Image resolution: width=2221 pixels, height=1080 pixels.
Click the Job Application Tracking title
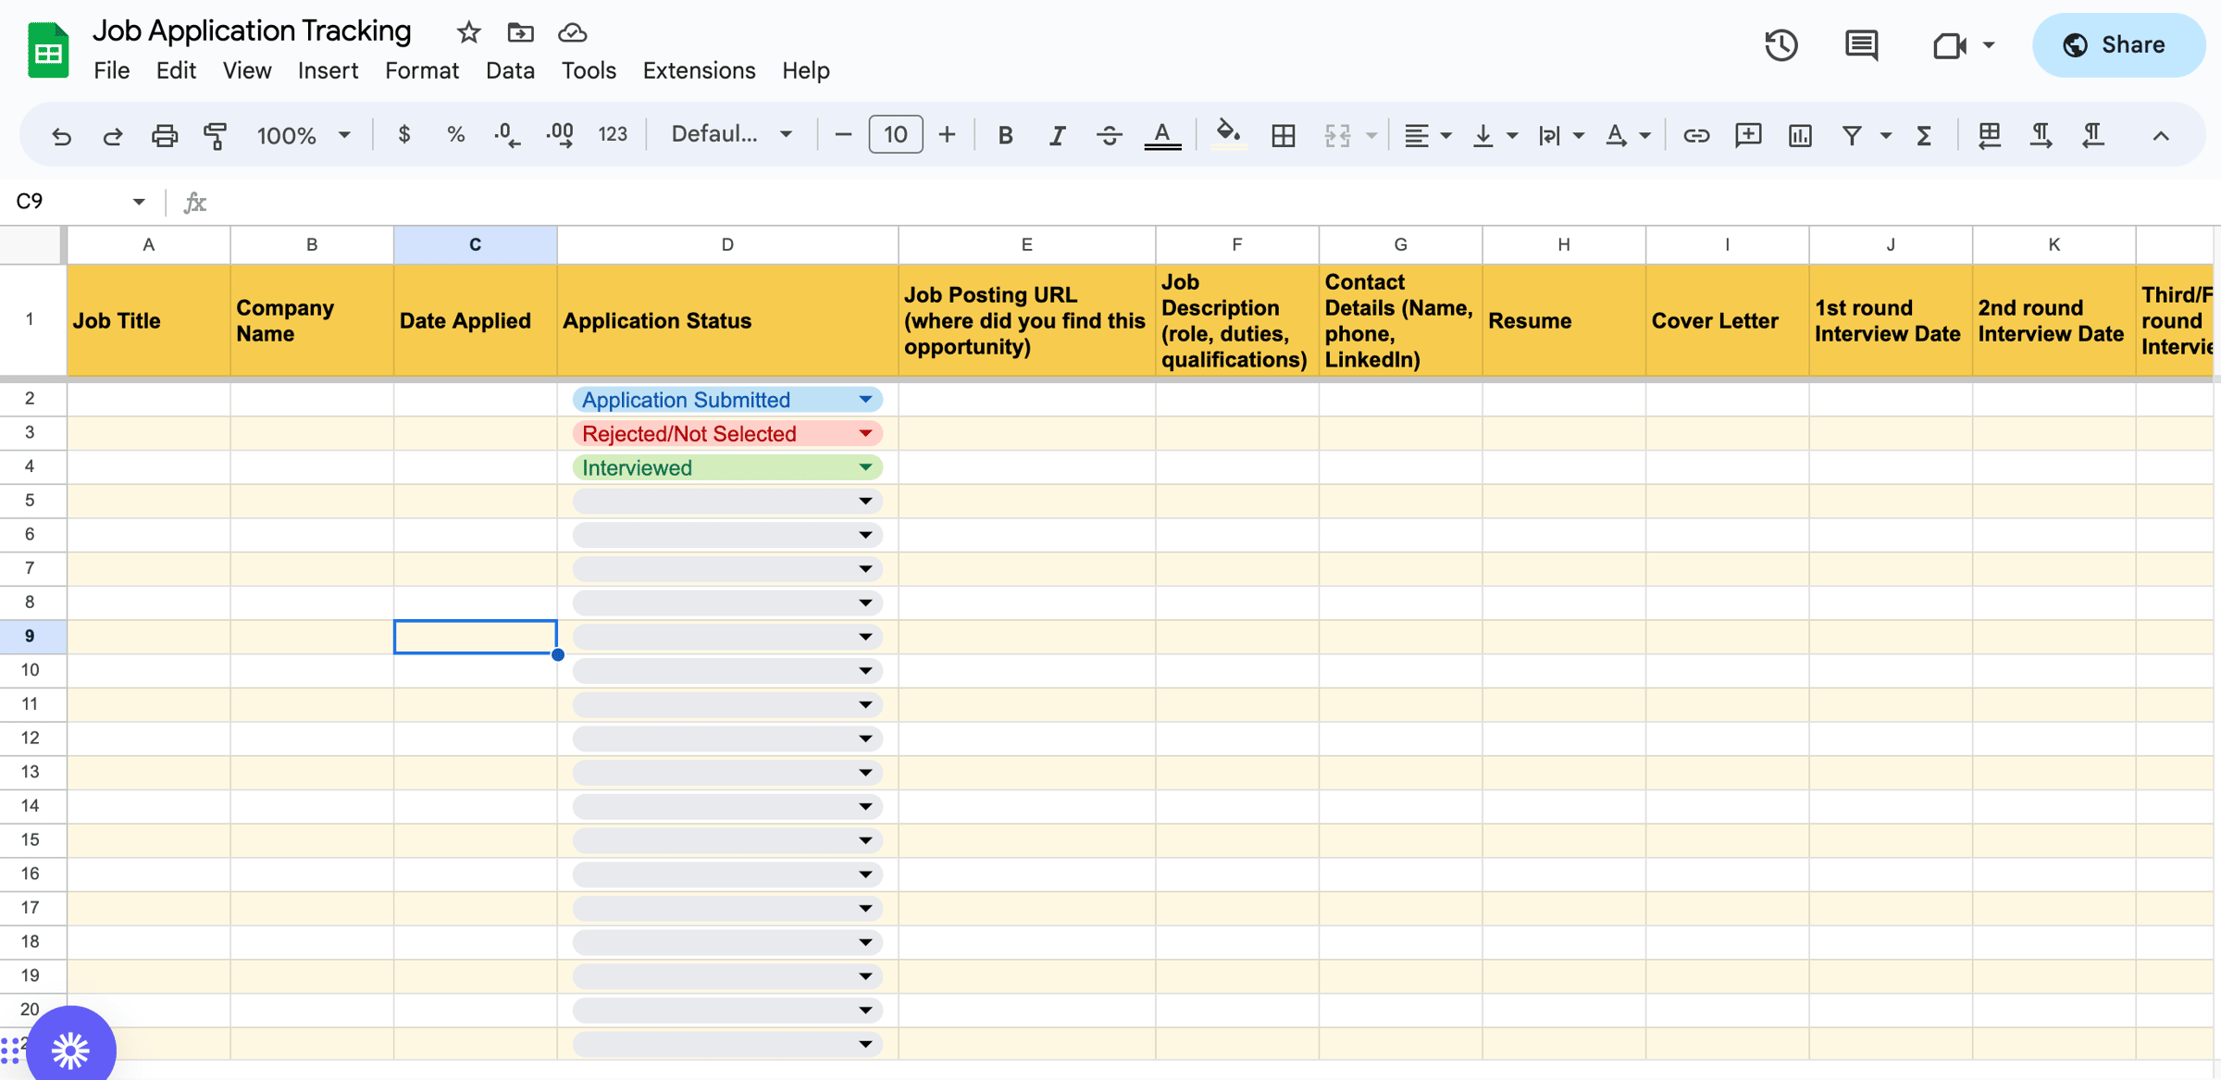click(252, 31)
